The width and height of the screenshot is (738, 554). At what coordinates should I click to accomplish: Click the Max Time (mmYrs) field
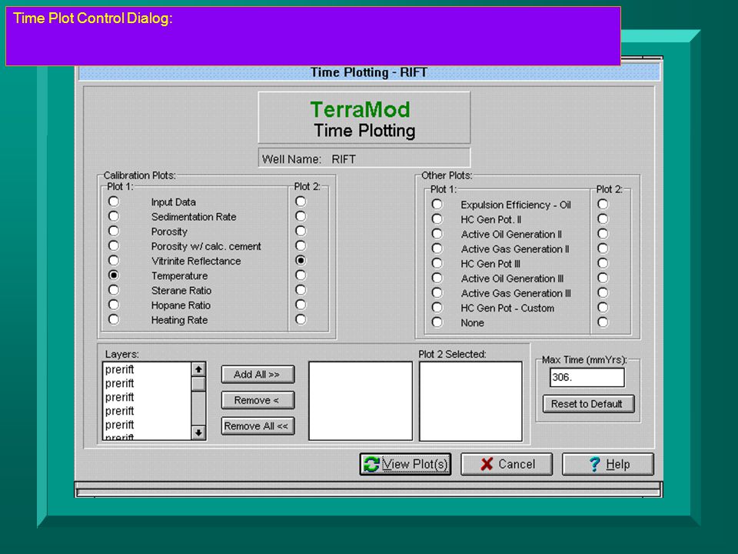click(x=587, y=377)
